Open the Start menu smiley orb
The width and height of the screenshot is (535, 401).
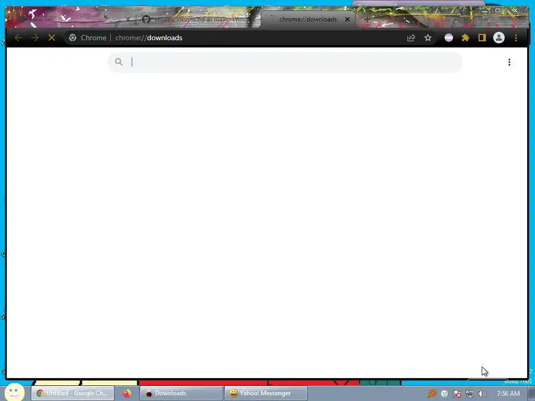[14, 392]
